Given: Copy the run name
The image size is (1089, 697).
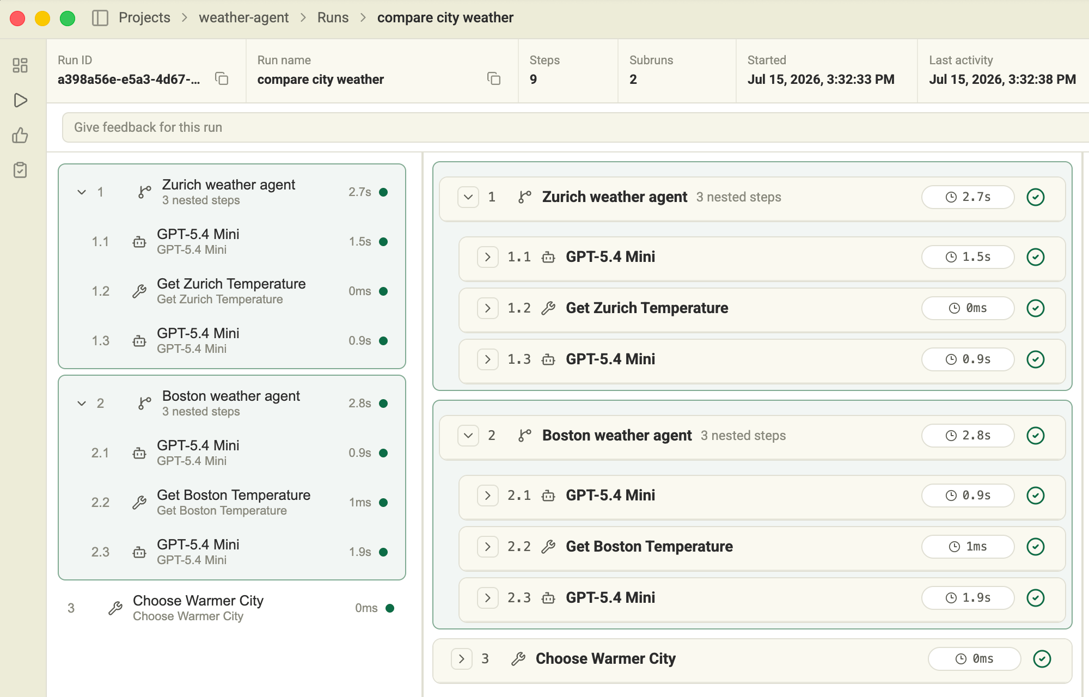Looking at the screenshot, I should click(494, 79).
